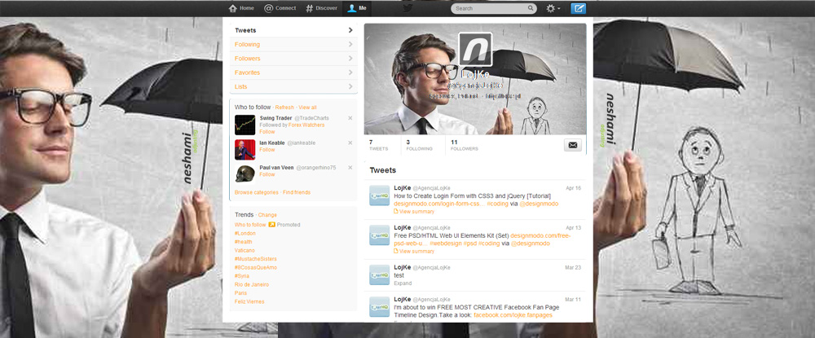Open the Feliz Viernes trend

coord(249,301)
